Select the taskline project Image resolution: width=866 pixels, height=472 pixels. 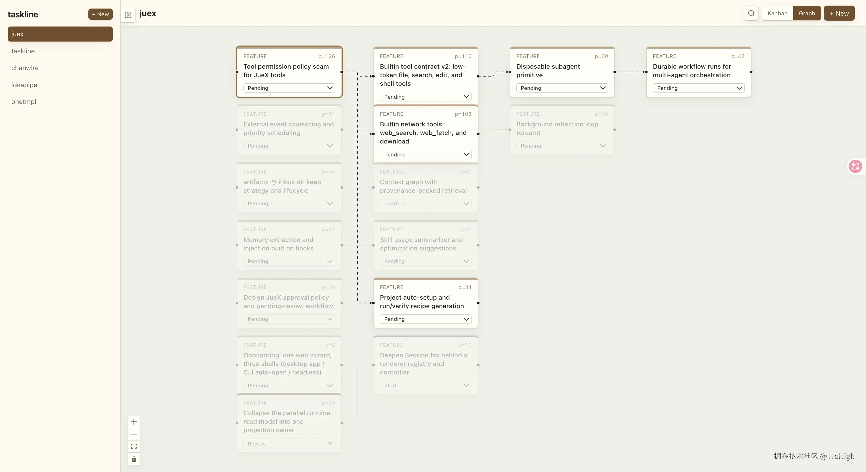tap(60, 51)
